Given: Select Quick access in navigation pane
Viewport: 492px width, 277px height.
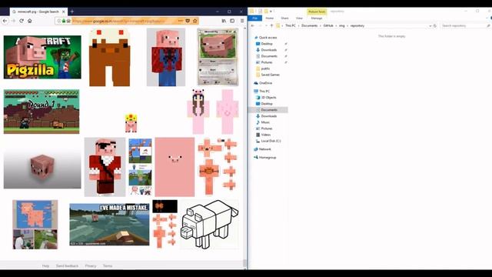Looking at the screenshot, I should coord(268,38).
